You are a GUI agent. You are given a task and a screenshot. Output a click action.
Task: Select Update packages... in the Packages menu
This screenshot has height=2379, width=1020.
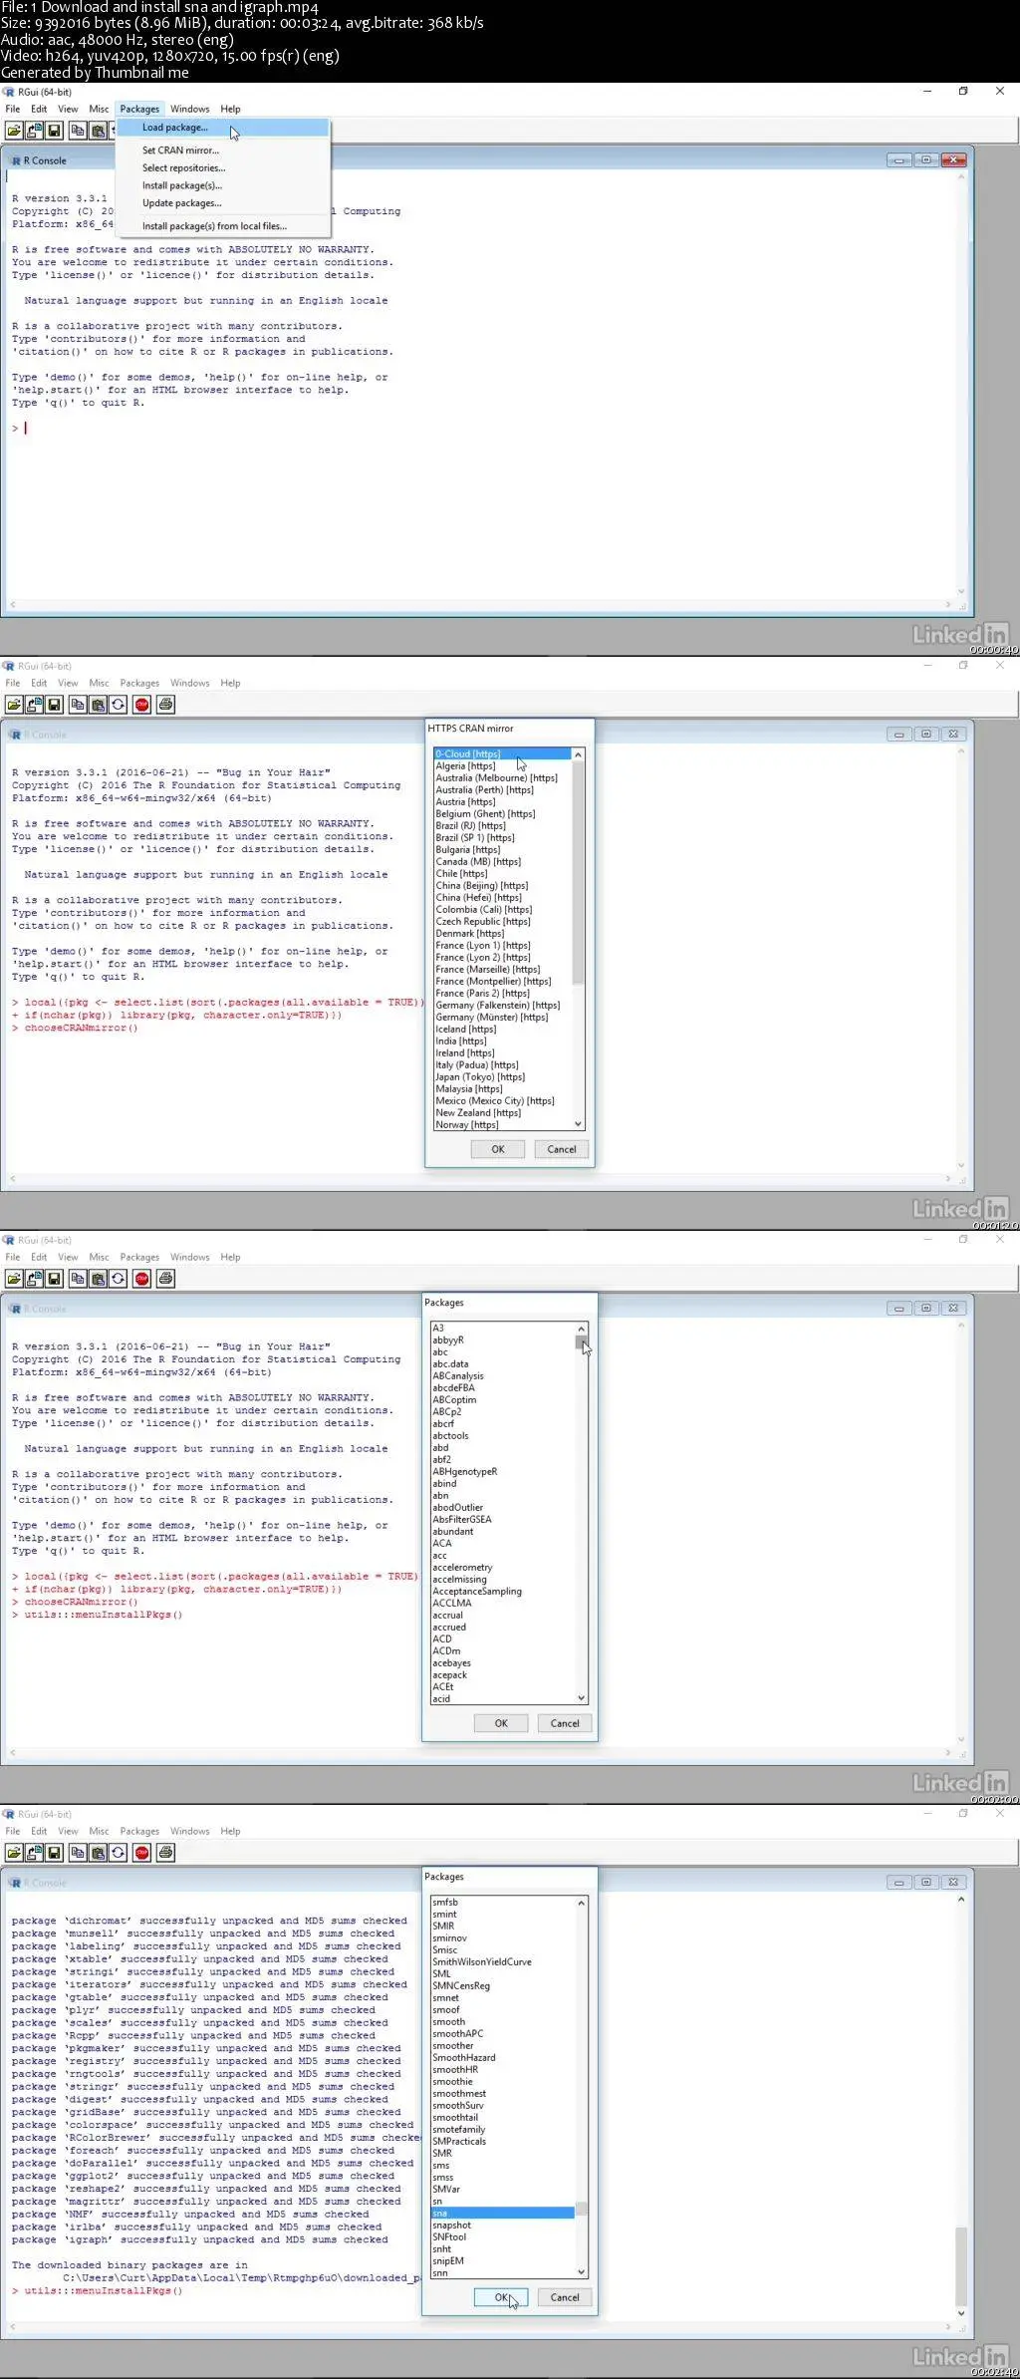[222, 203]
